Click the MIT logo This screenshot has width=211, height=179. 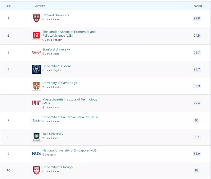point(36,103)
